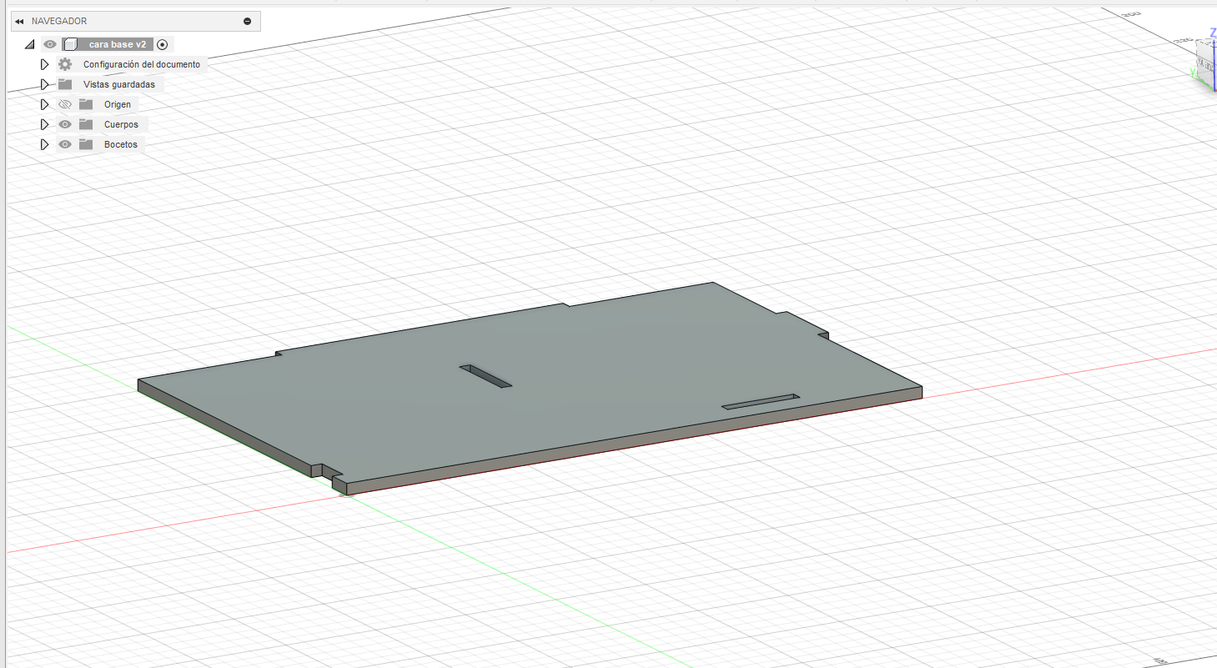Image resolution: width=1217 pixels, height=668 pixels.
Task: Select the Origen label in the browser
Action: pos(118,104)
